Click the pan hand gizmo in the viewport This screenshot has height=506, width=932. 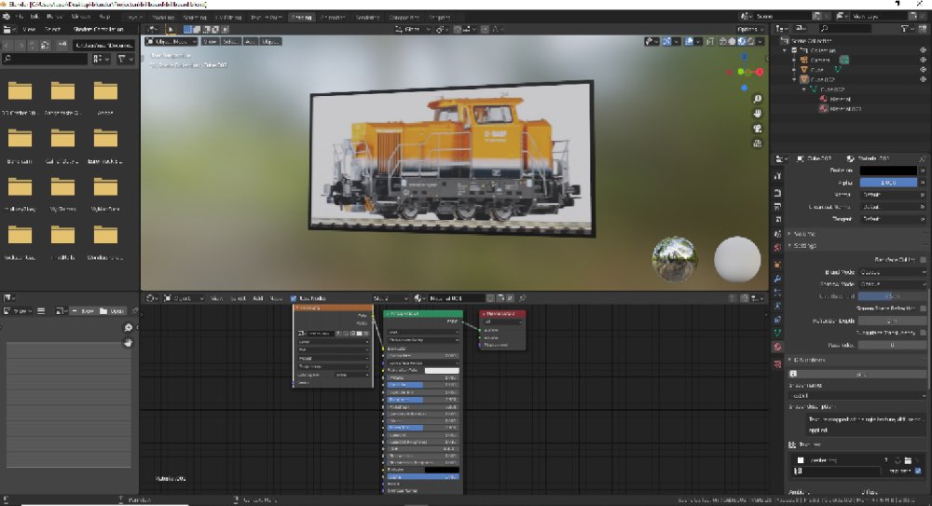[x=758, y=114]
